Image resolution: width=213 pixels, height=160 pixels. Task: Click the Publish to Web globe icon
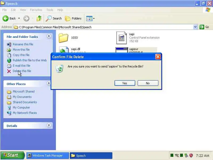coord(9,61)
